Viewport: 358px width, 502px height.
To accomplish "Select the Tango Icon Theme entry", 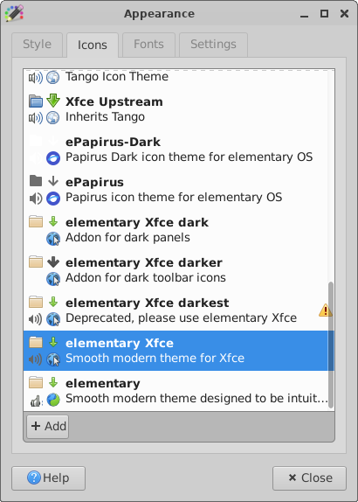I will 178,79.
